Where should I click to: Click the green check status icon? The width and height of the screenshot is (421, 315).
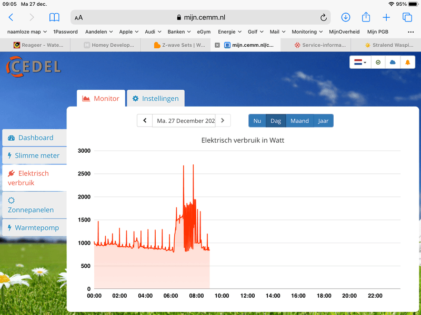coord(378,62)
